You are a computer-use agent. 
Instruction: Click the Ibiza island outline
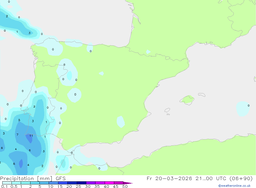click(x=167, y=110)
